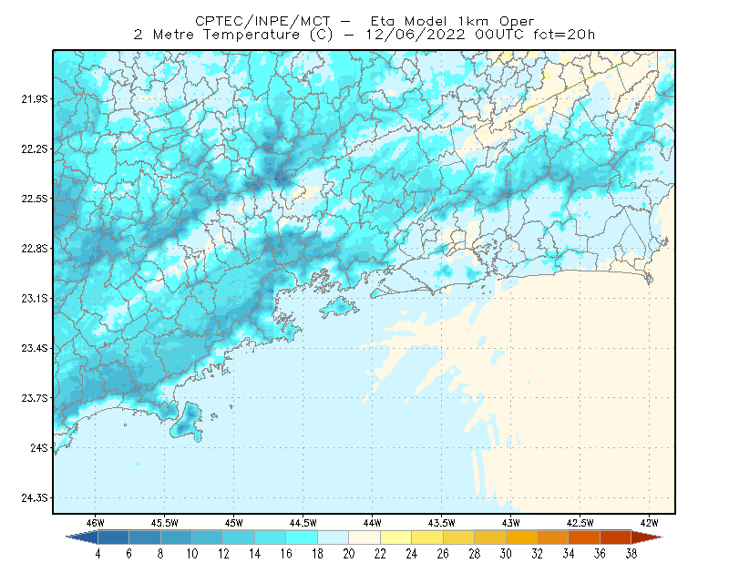Click the CPTEC/INPE/MCT title line
Screen dimensions: 729x563
tap(364, 21)
